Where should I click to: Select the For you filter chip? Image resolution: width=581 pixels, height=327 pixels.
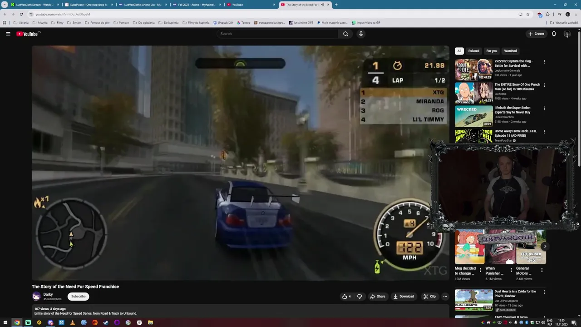[492, 51]
